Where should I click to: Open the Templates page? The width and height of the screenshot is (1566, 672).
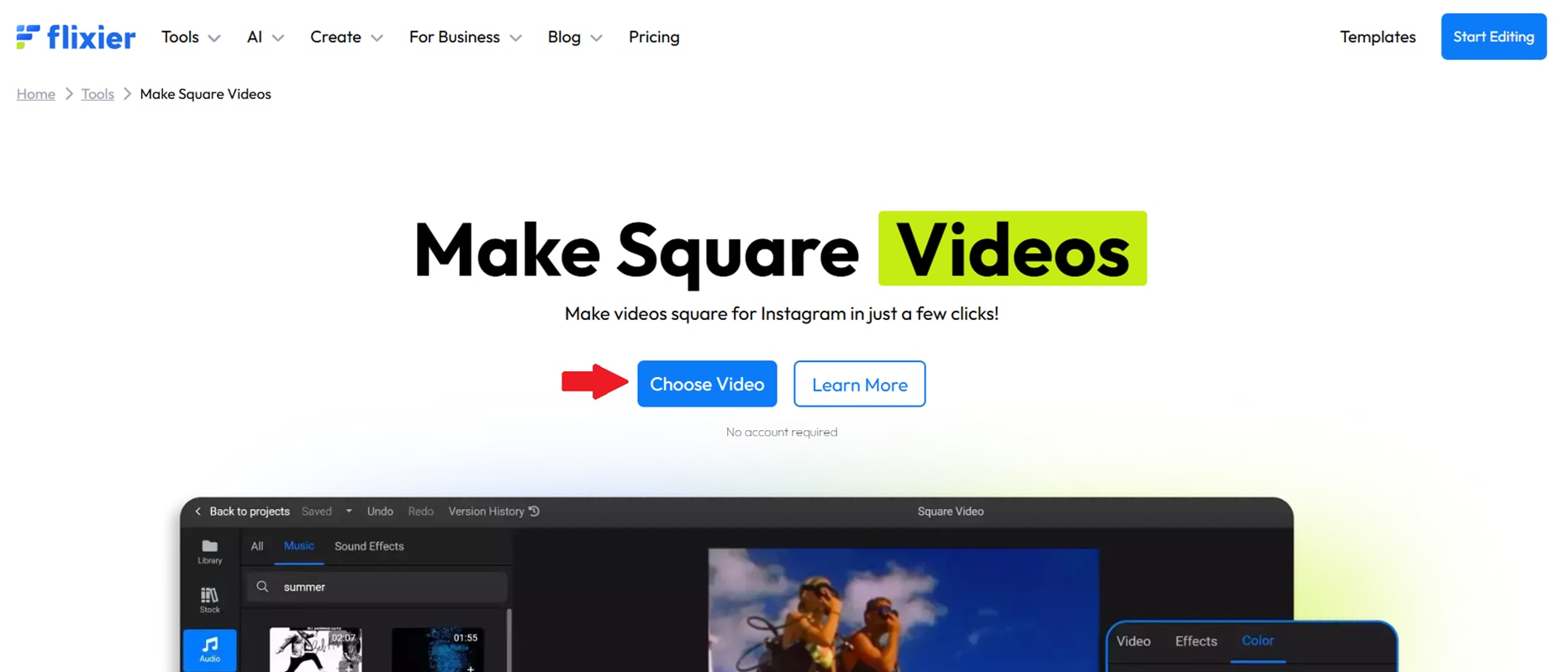1378,37
